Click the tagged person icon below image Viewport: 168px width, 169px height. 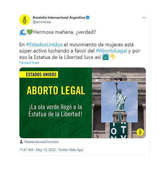pos(21,142)
